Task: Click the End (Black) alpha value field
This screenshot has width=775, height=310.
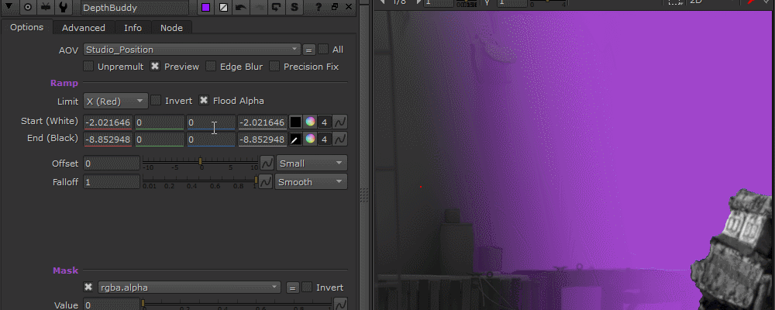Action: point(263,139)
